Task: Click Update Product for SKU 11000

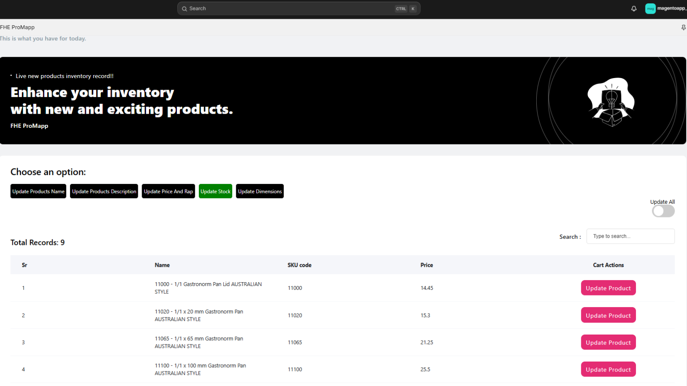Action: [608, 288]
